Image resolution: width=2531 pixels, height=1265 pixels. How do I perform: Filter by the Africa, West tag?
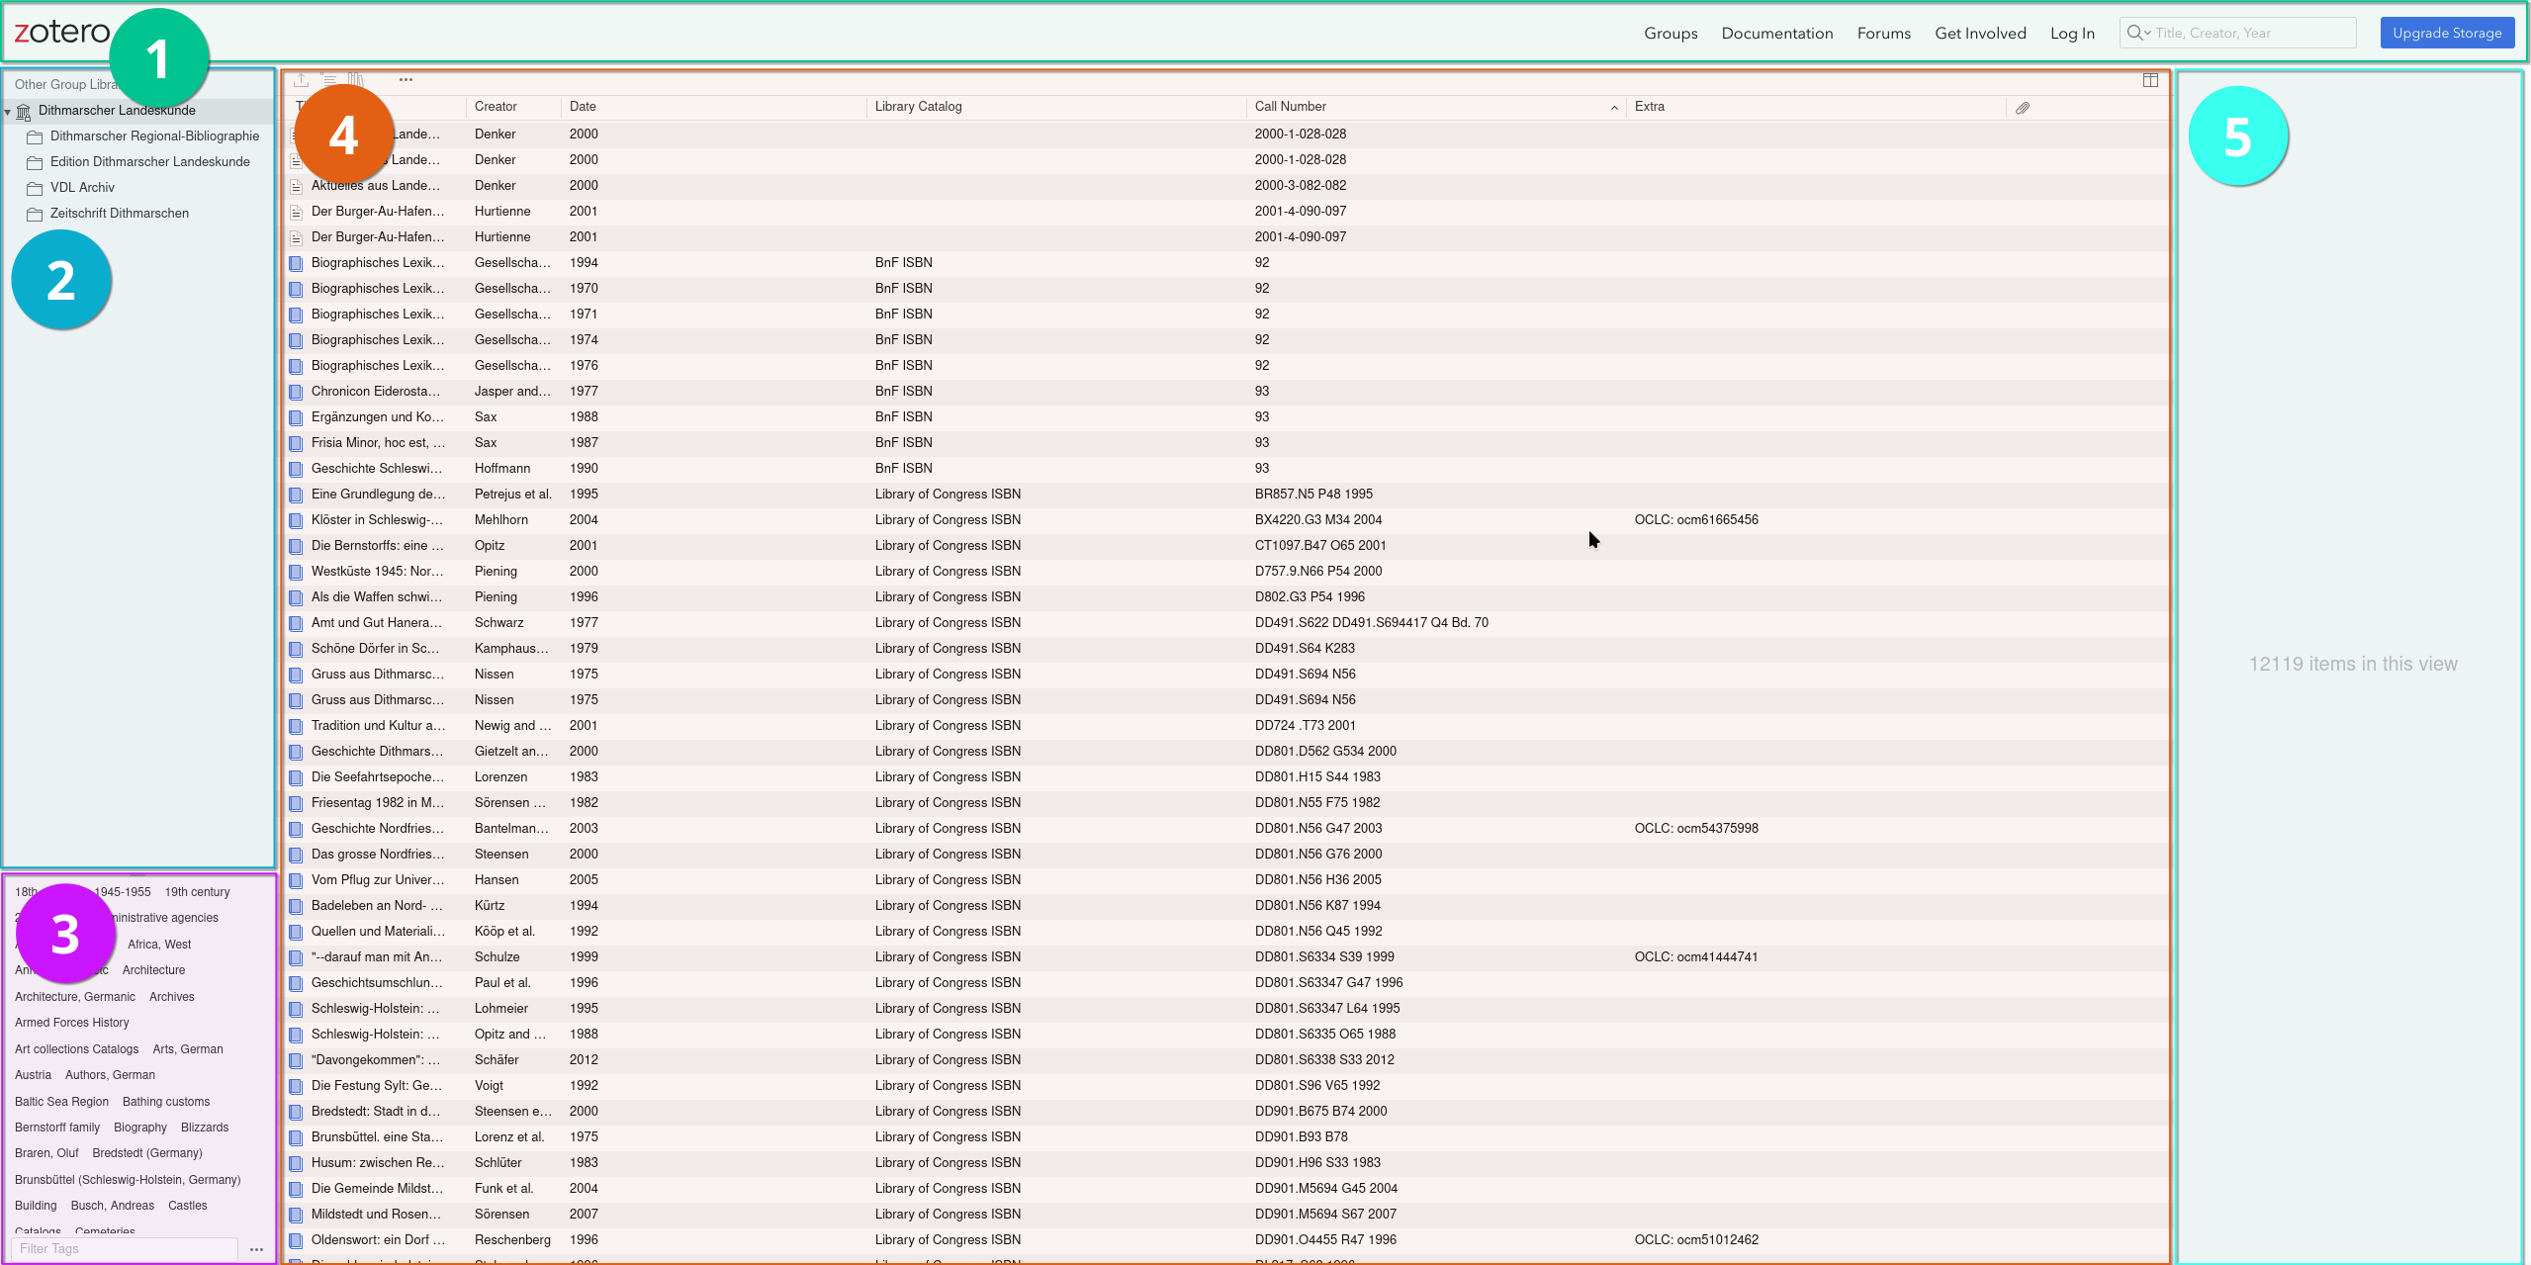tap(159, 945)
